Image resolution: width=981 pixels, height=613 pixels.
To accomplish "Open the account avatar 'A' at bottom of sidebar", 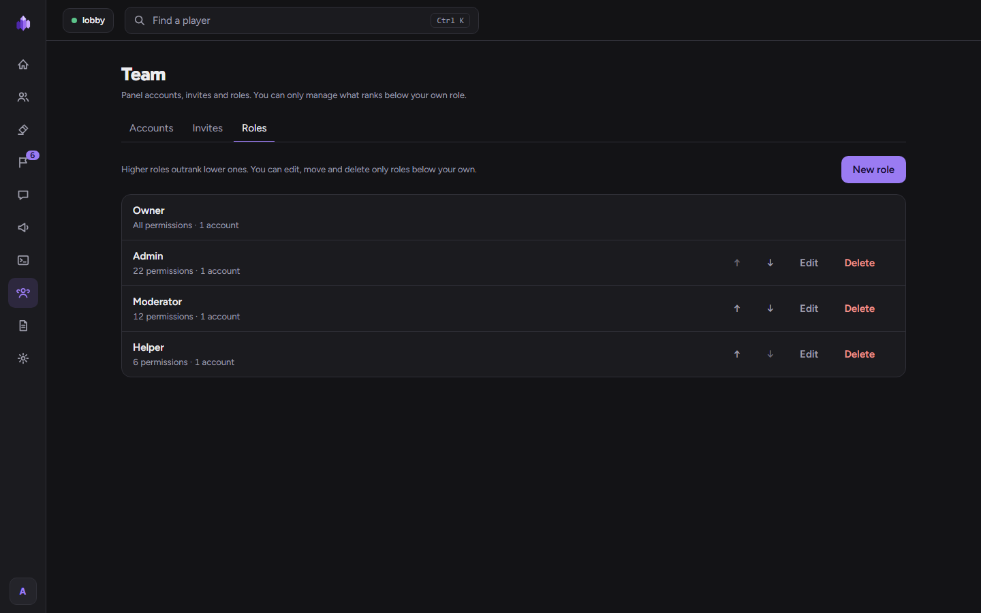I will point(23,591).
